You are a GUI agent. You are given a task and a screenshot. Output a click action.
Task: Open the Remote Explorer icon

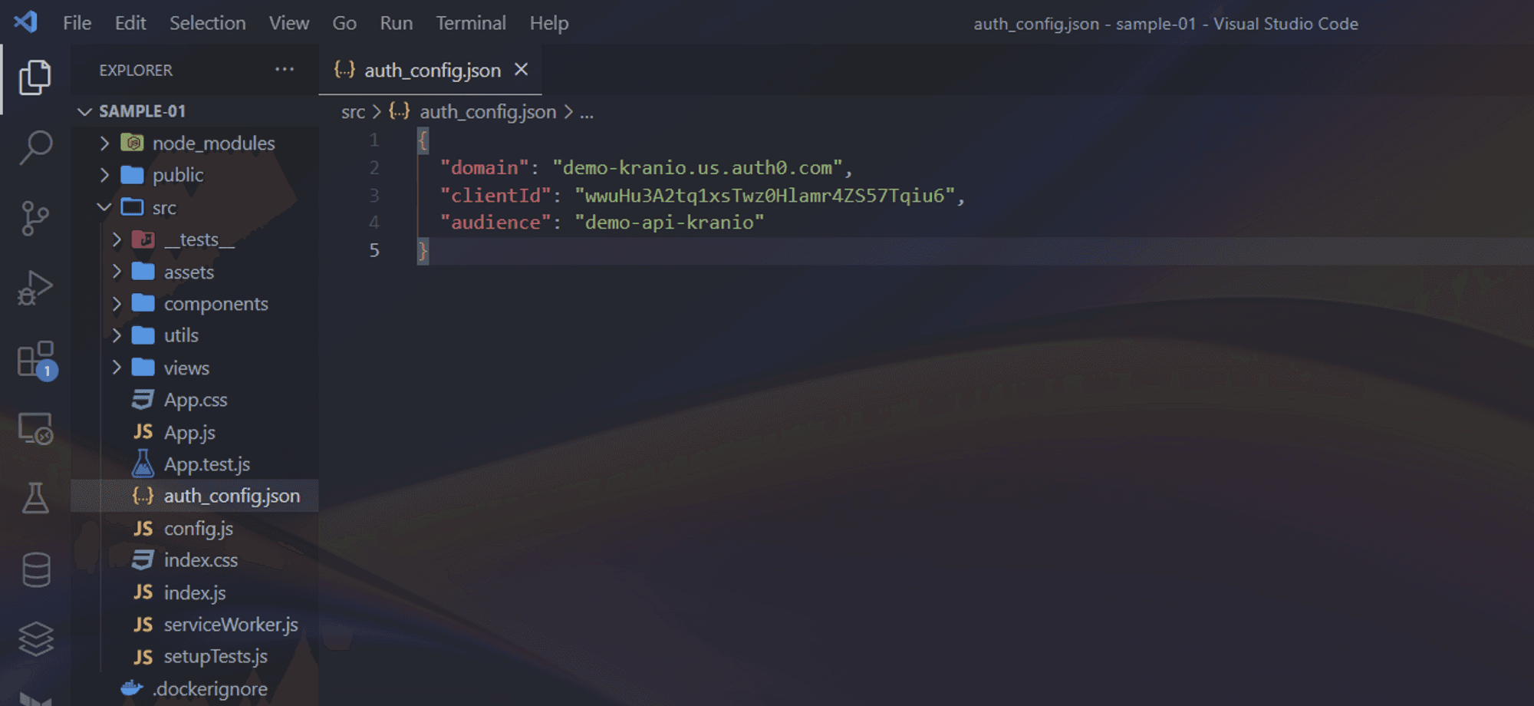(x=35, y=428)
